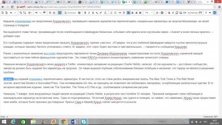Apply block quote formatting

[120, 13]
